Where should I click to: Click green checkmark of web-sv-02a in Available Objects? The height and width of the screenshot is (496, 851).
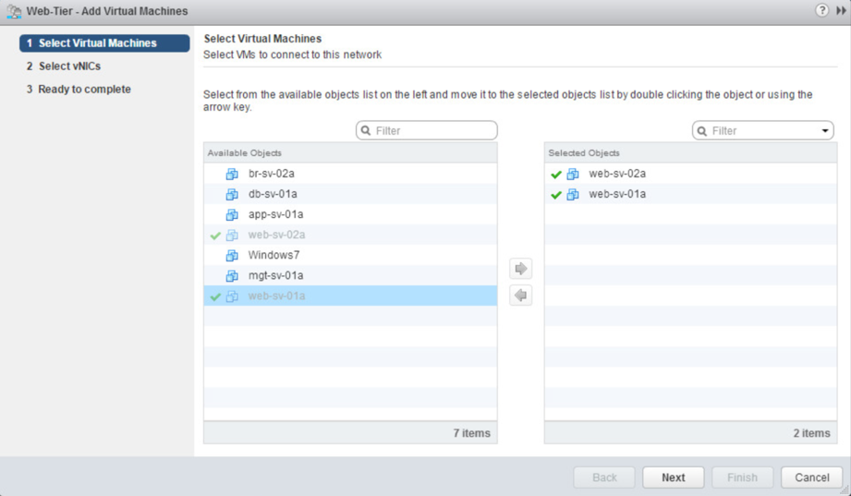215,236
